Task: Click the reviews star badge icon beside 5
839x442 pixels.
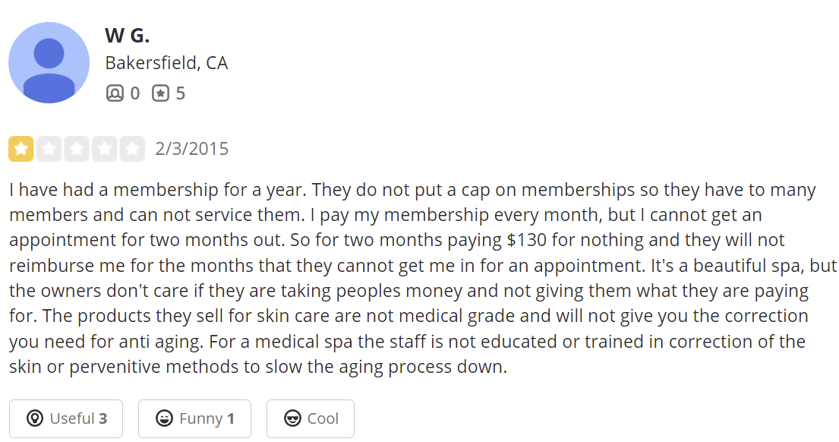Action: coord(159,93)
